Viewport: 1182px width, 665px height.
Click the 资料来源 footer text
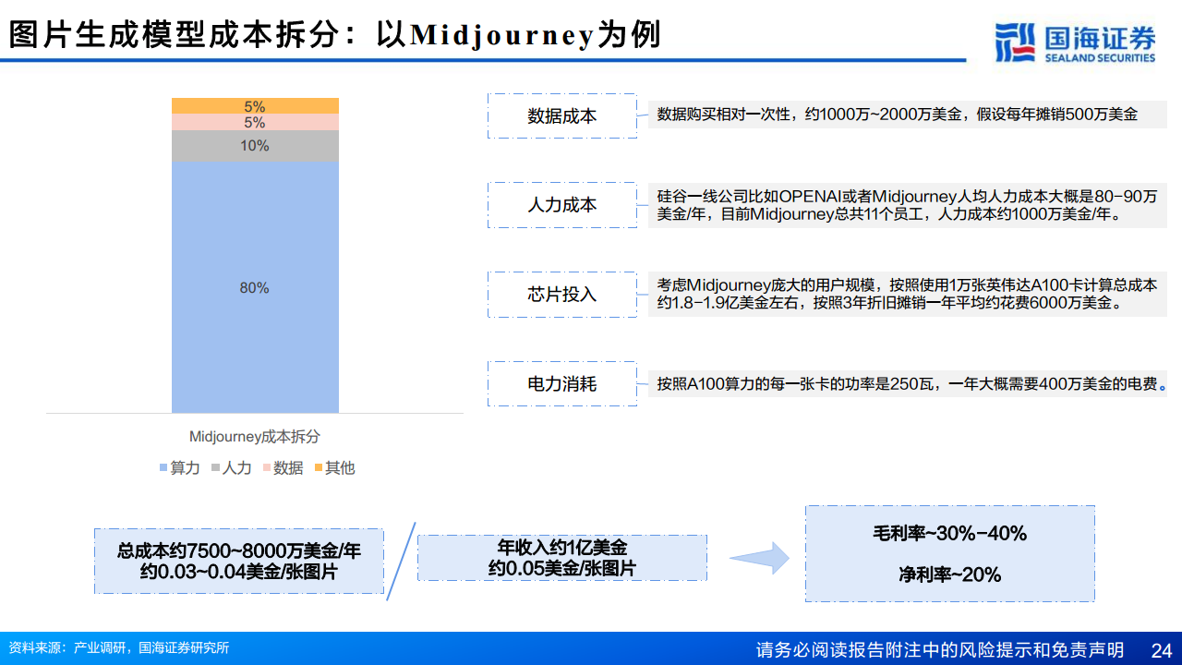(118, 648)
